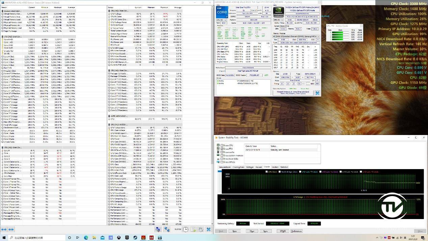The height and width of the screenshot is (241, 428).
Task: Expand the memory module selection dropdown
Action: 296,36
